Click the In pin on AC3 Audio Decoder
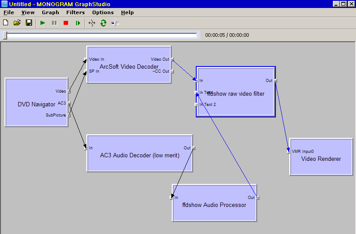The height and width of the screenshot is (234, 356). tap(85, 148)
